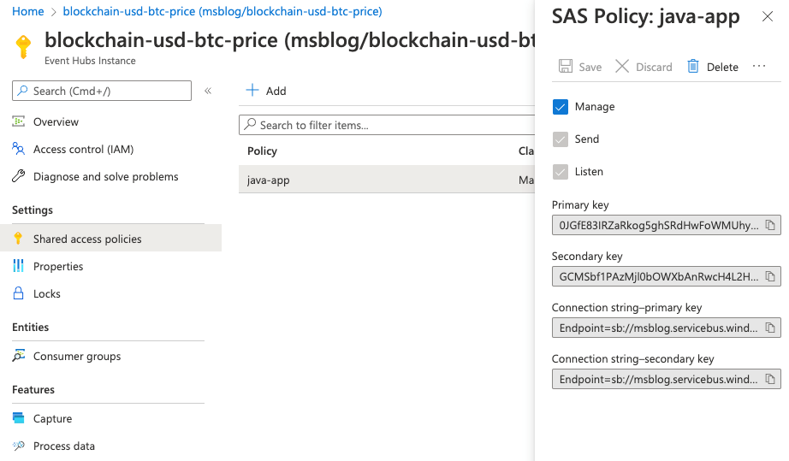Open the more options ellipsis menu
789x461 pixels.
coord(759,67)
